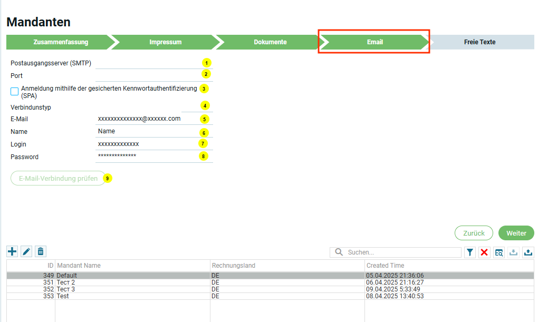
Task: Click the upload icon at toolbar's right end
Action: pos(528,252)
